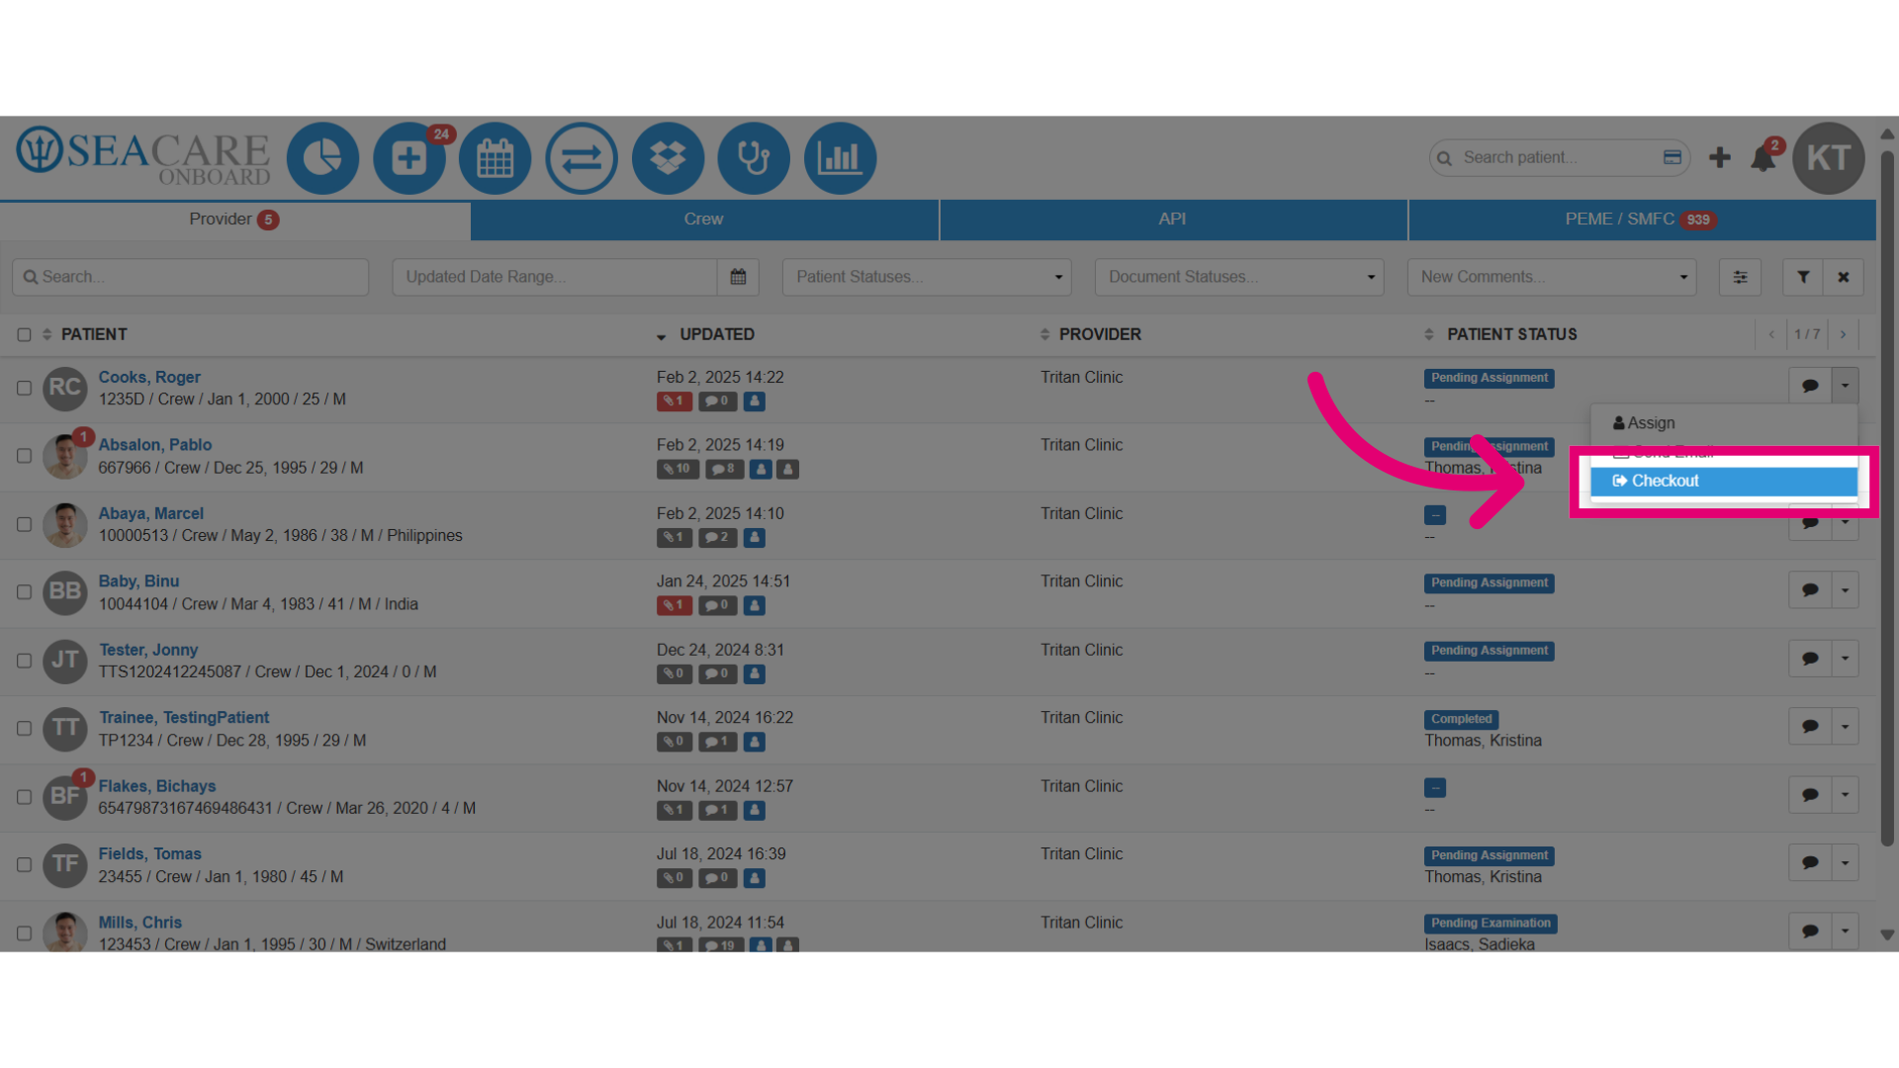Check the box for Flakes, Bichays

[x=24, y=797]
